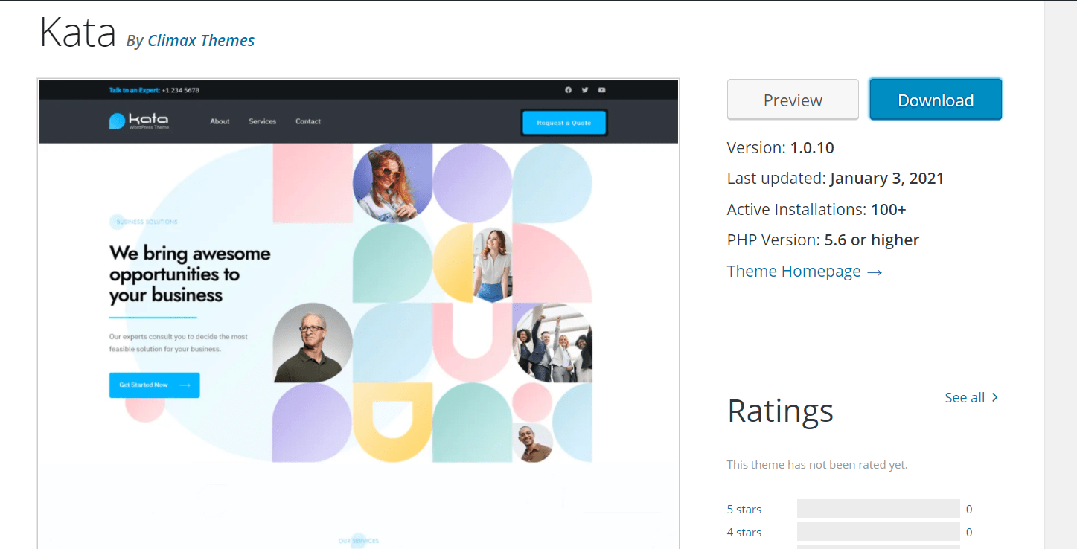Open Contact menu in theme preview

(x=308, y=121)
